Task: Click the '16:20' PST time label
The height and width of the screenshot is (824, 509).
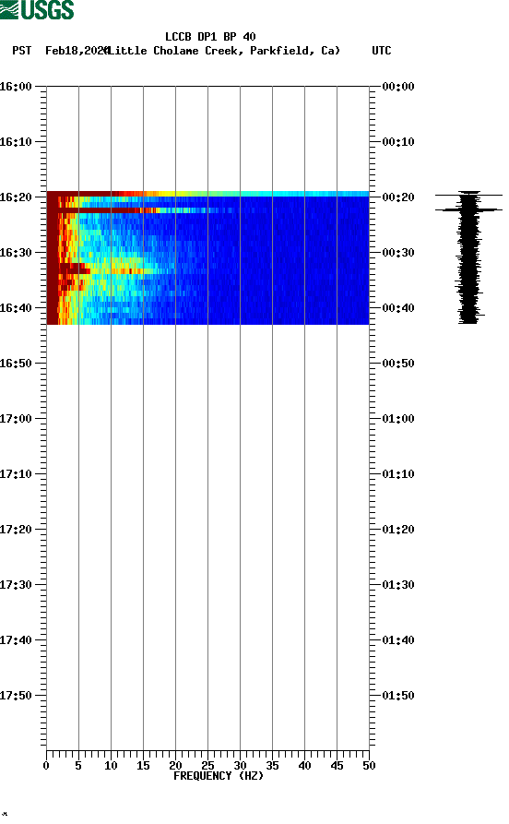Action: [16, 197]
